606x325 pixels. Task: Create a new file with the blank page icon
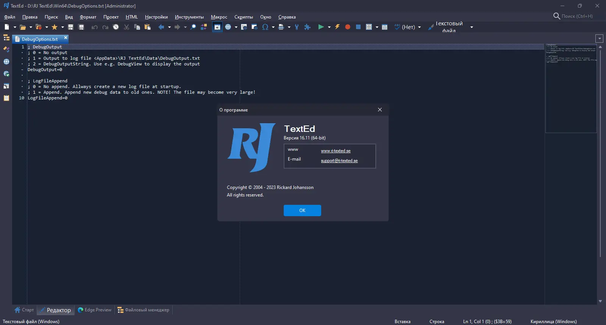[x=7, y=27]
